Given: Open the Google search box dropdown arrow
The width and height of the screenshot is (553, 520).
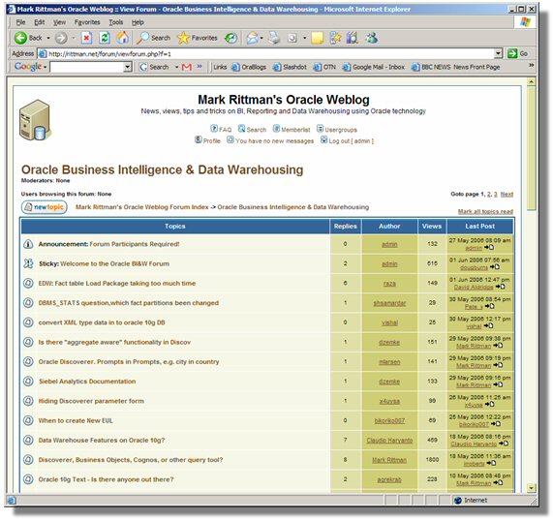Looking at the screenshot, I should (128, 67).
